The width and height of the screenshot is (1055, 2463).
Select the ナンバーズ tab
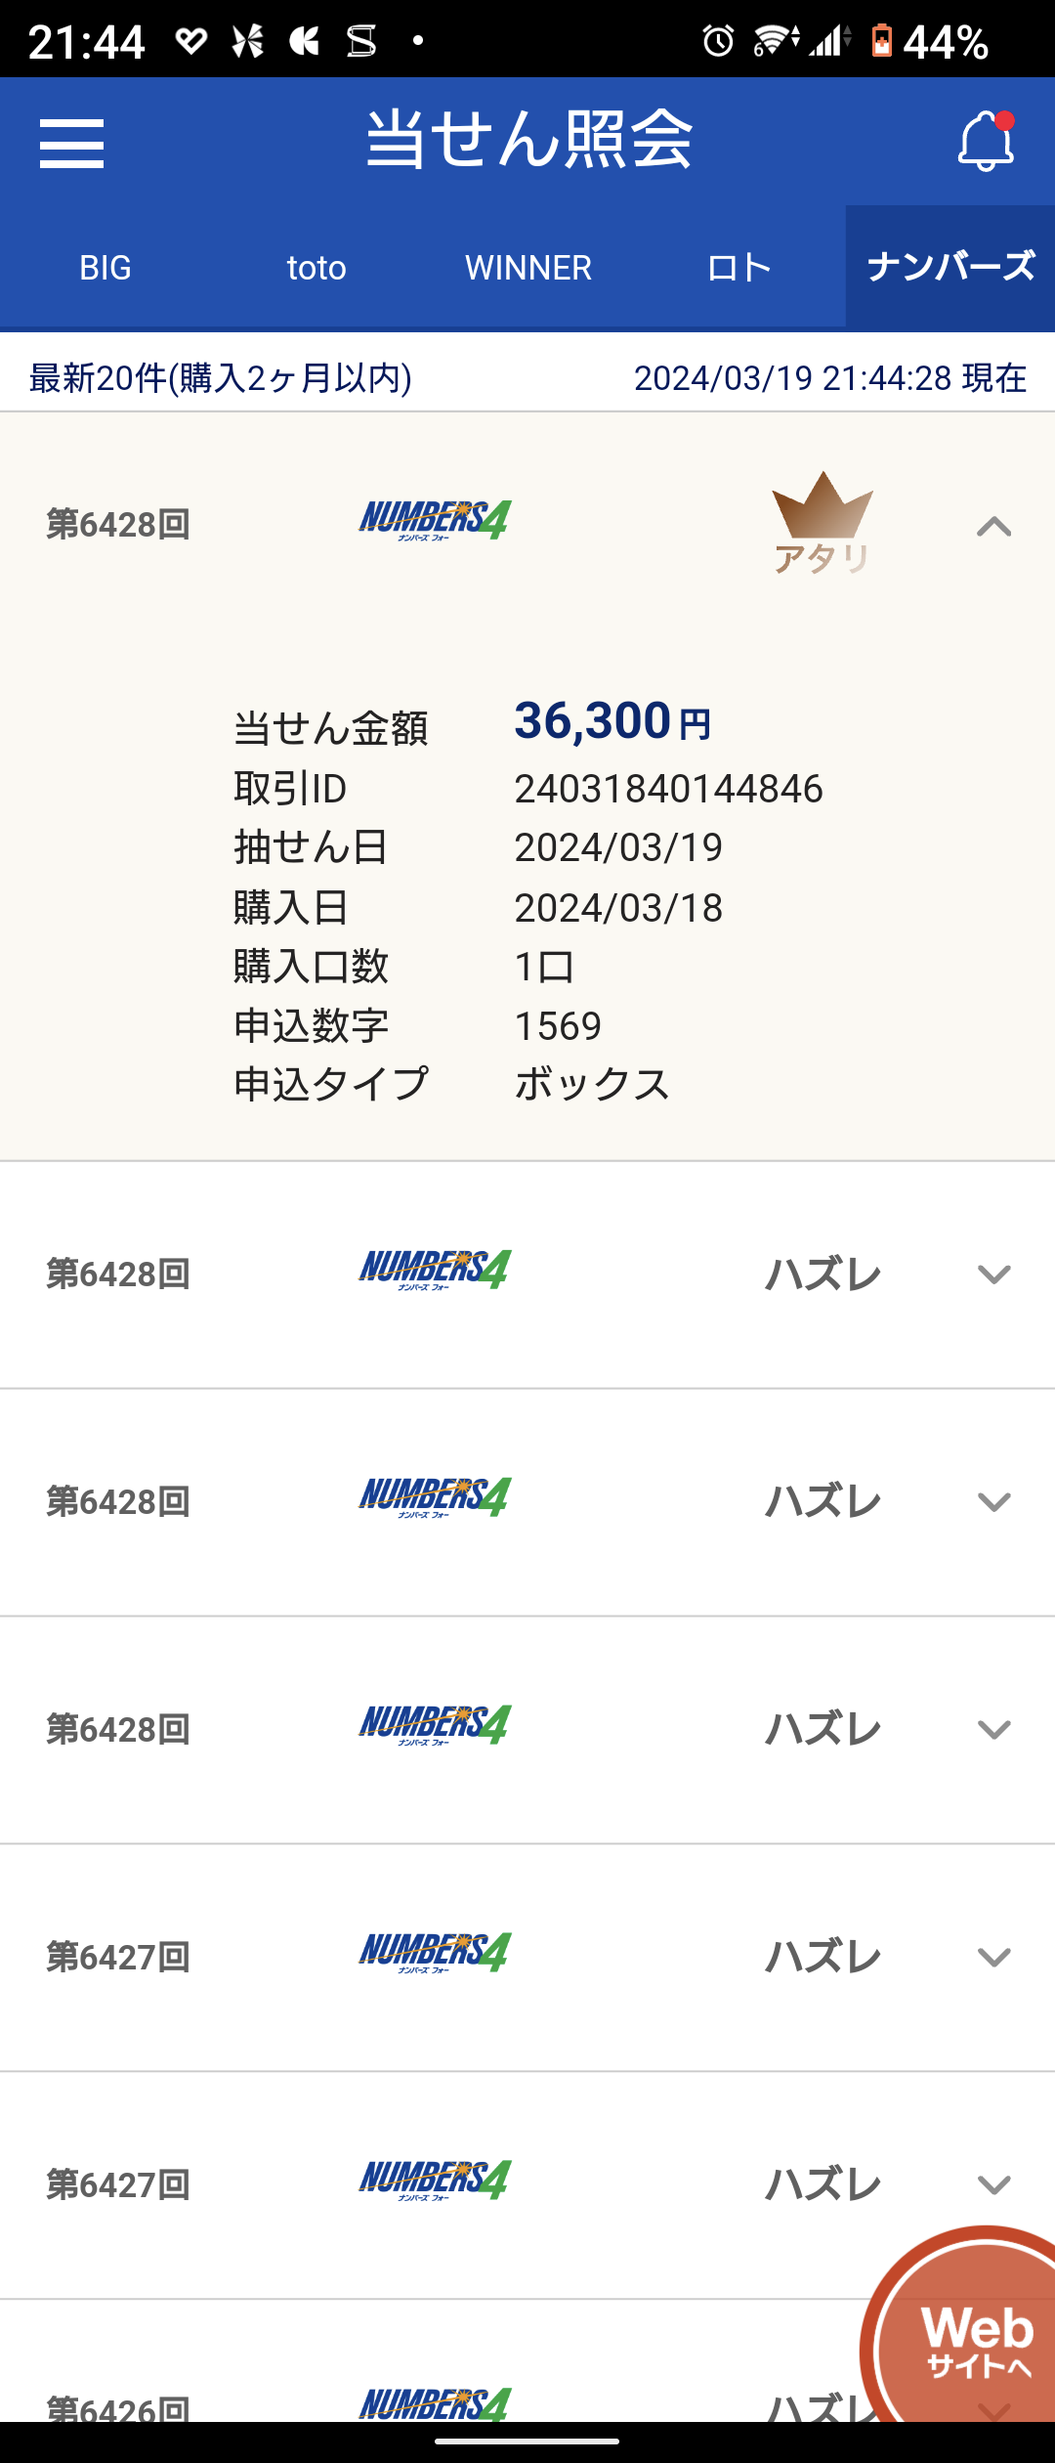(x=950, y=267)
